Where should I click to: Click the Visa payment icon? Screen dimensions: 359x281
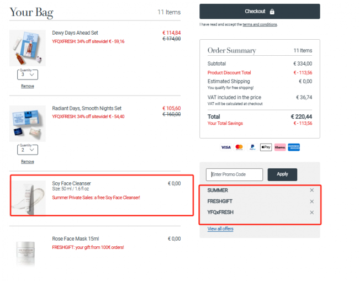226,147
